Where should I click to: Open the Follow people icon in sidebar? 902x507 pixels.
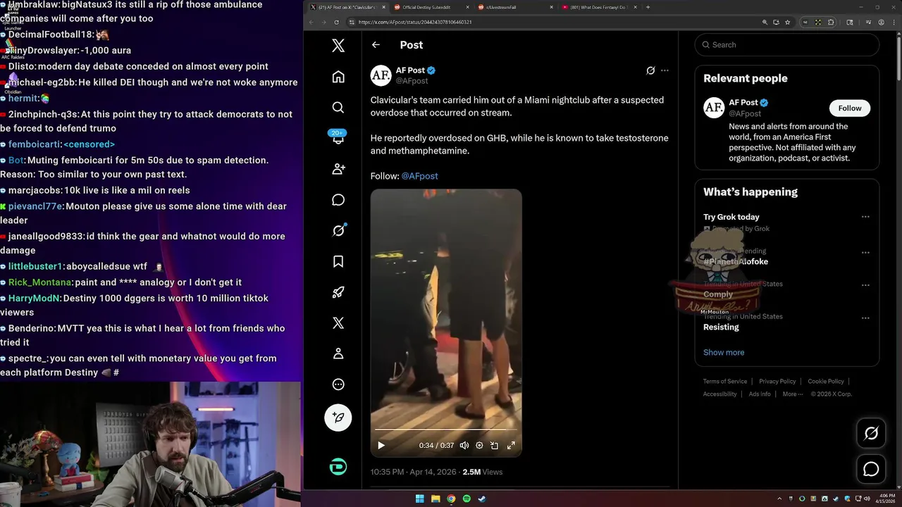pos(338,169)
